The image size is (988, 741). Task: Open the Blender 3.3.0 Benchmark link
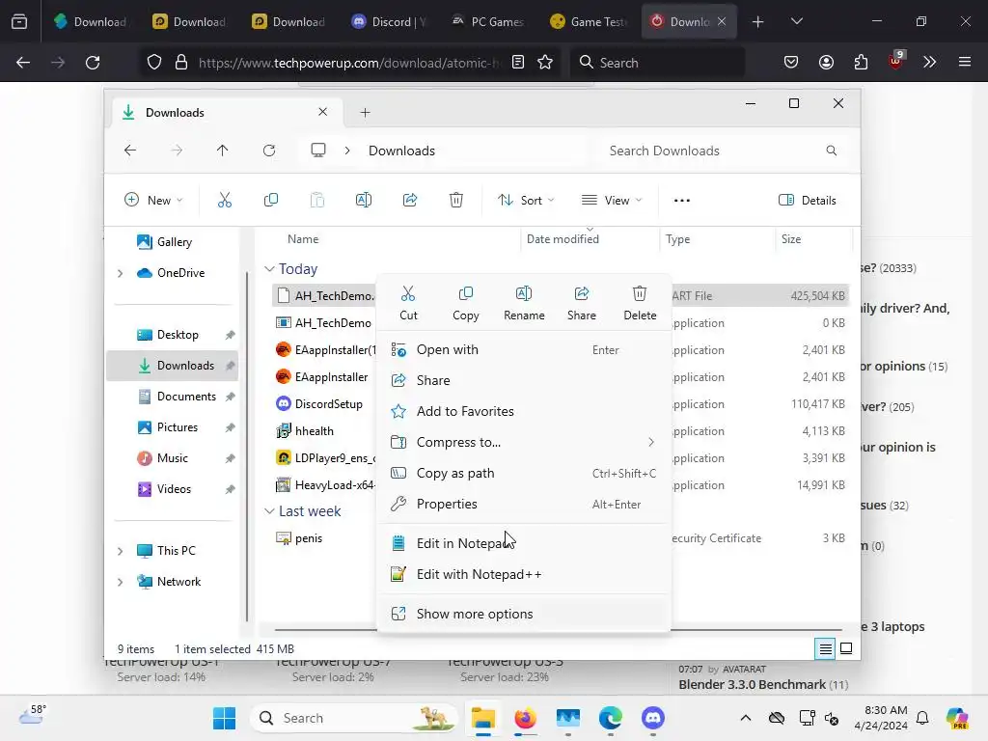(753, 684)
